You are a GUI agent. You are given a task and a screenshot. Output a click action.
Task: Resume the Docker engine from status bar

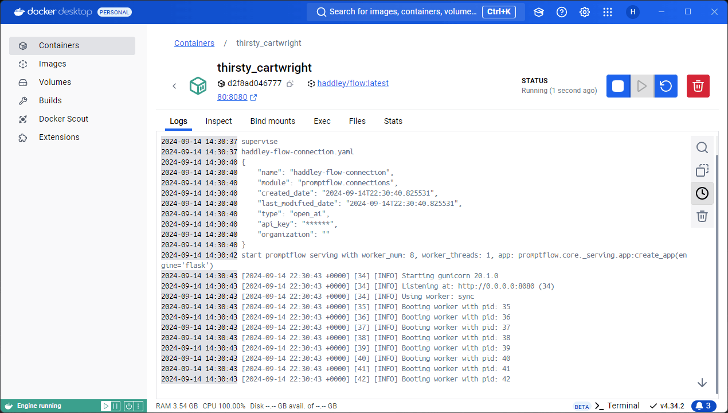click(x=105, y=406)
